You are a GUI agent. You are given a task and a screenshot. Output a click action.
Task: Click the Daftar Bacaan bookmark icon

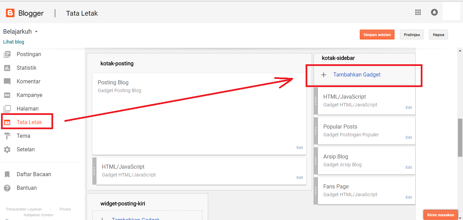7,174
